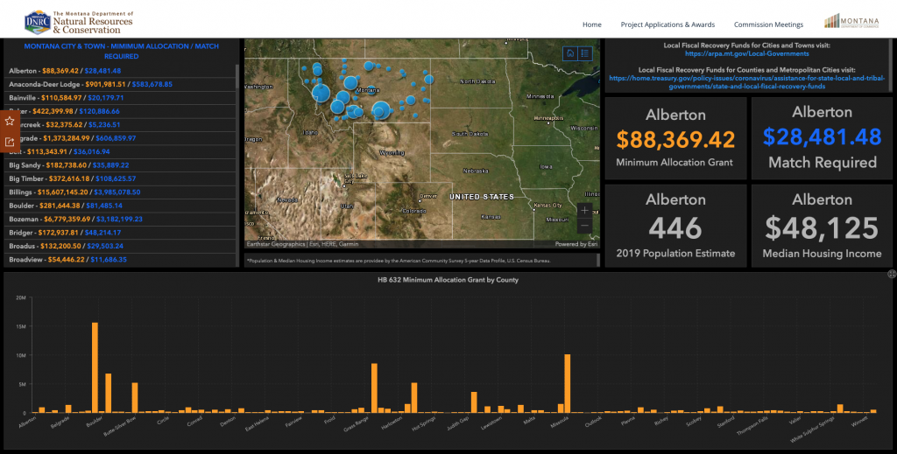The height and width of the screenshot is (454, 897).
Task: Open the arpa.mt.gov Local-Governments link
Action: [746, 53]
